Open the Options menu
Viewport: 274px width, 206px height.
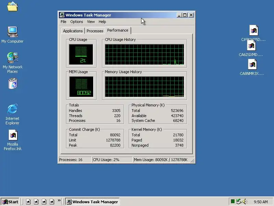coord(76,22)
